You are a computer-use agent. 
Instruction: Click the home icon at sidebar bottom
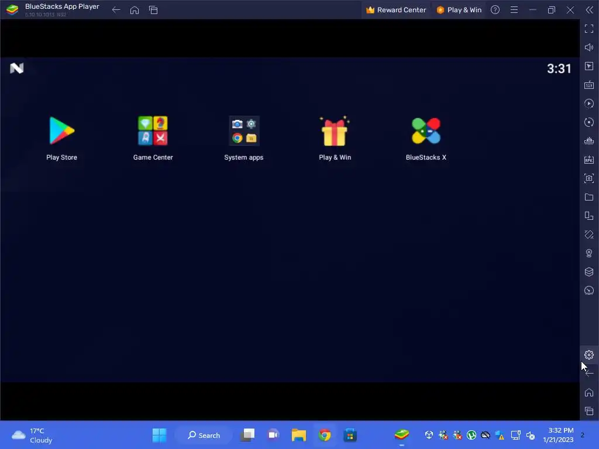pyautogui.click(x=589, y=392)
